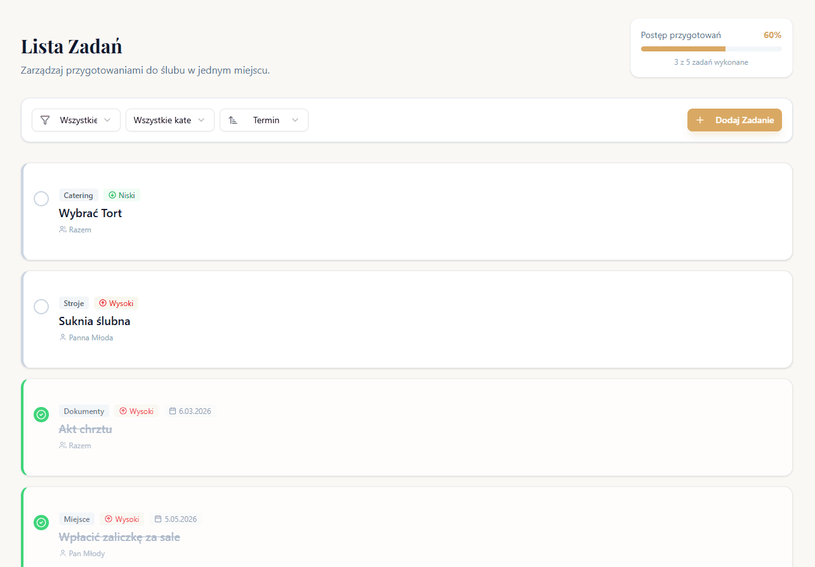The image size is (815, 567).
Task: Expand the Wszystkie kategorie dropdown
Action: (x=169, y=120)
